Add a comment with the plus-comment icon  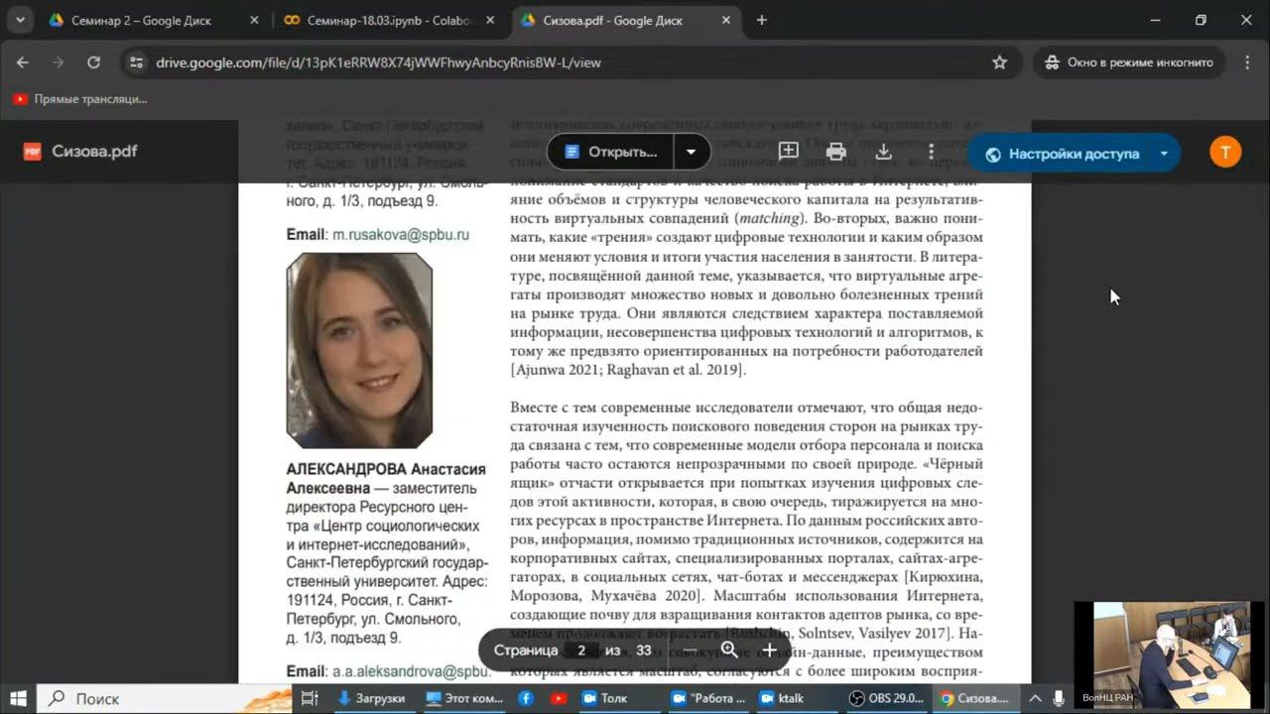tap(789, 152)
